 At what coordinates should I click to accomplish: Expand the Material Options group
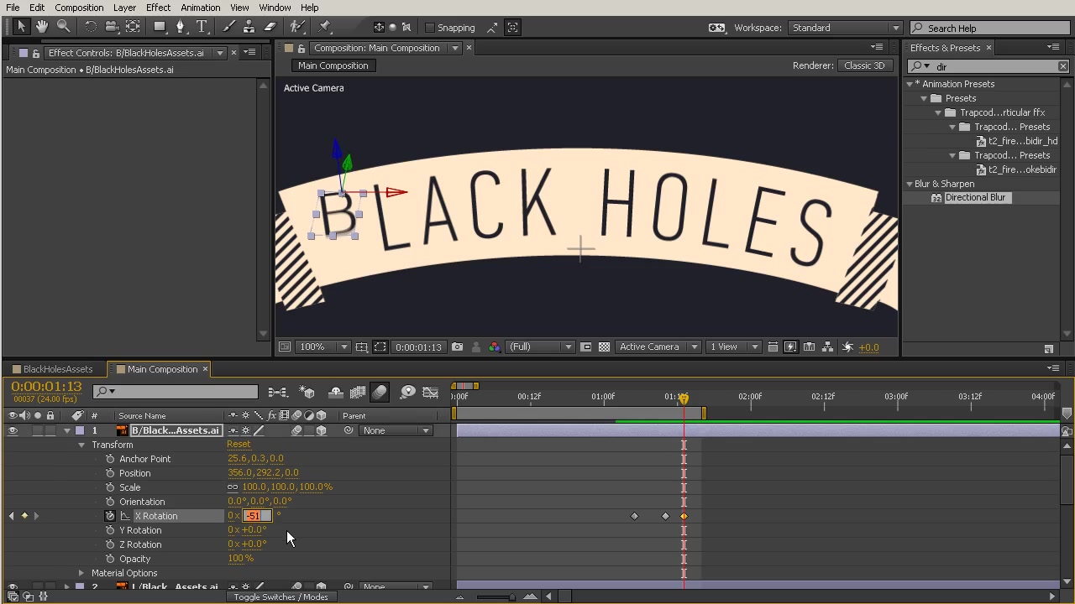tap(81, 573)
